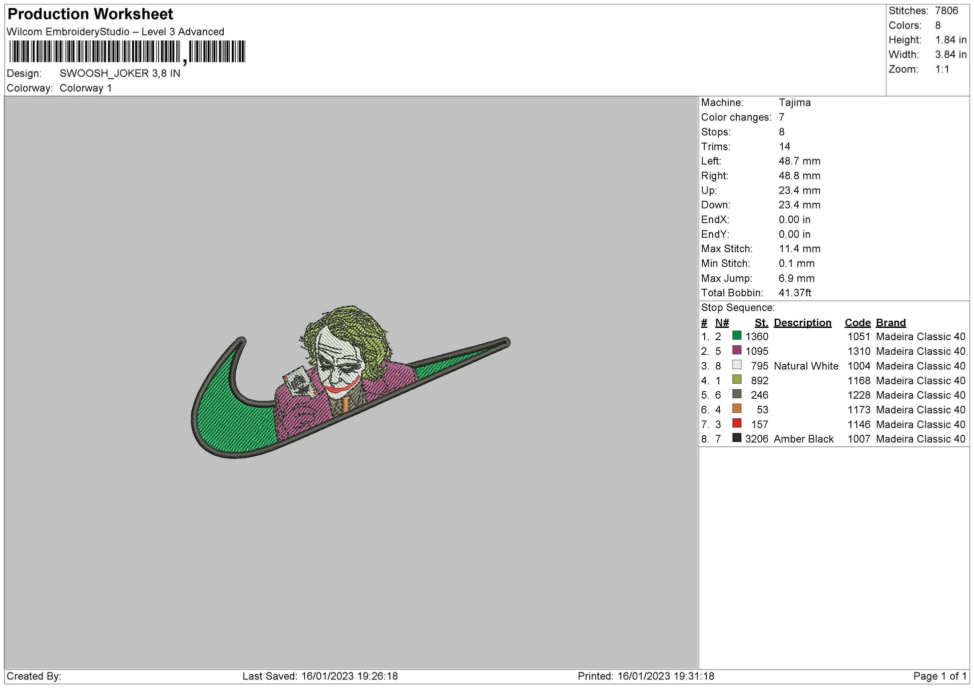Image resolution: width=974 pixels, height=688 pixels.
Task: Click the red thread color swatch
Action: [736, 423]
